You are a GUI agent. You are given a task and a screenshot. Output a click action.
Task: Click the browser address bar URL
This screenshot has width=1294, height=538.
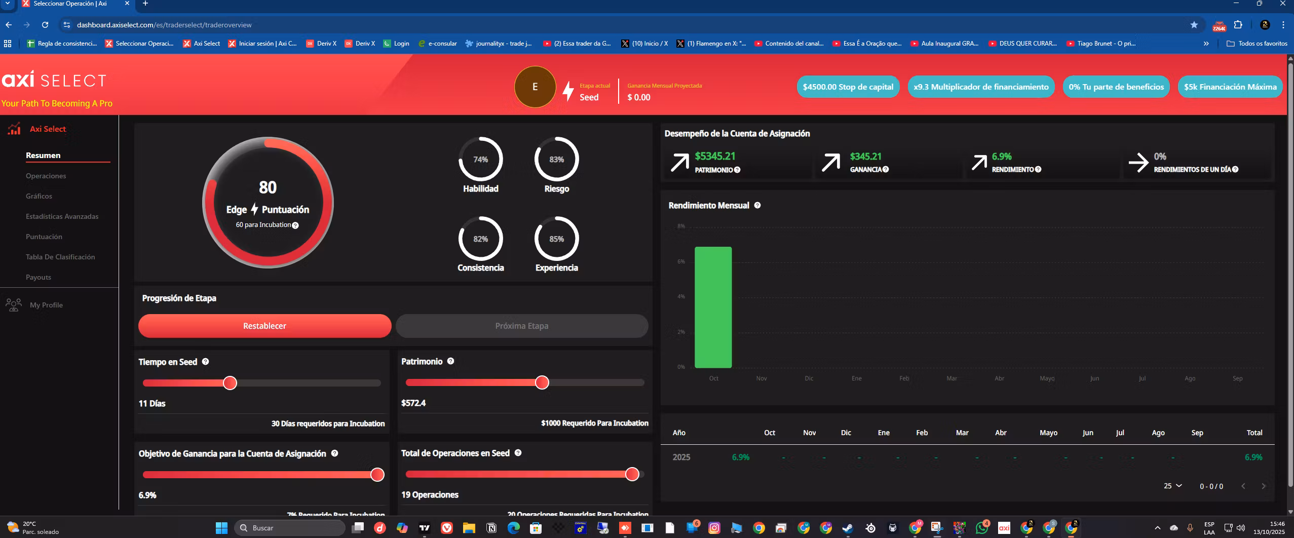(x=164, y=25)
